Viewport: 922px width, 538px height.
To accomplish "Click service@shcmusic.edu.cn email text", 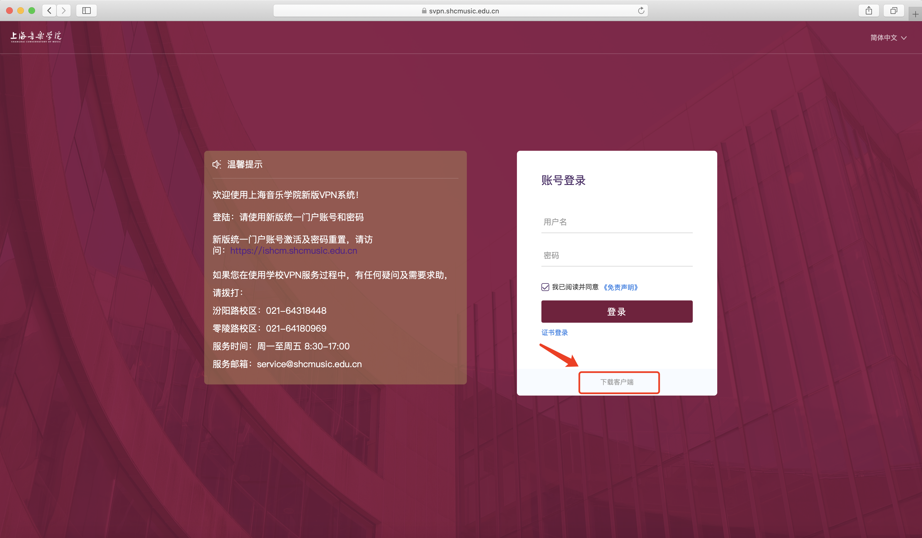I will [309, 364].
